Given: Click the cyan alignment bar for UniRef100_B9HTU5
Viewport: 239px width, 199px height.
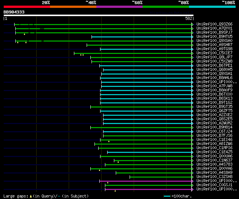Looking at the screenshot, I should click(x=142, y=37).
